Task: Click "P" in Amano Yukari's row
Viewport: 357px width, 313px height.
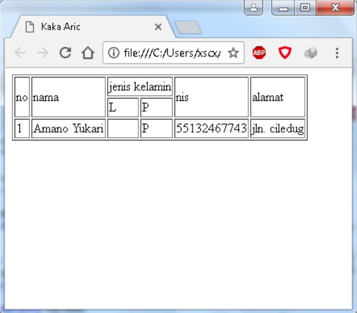Action: coord(157,128)
